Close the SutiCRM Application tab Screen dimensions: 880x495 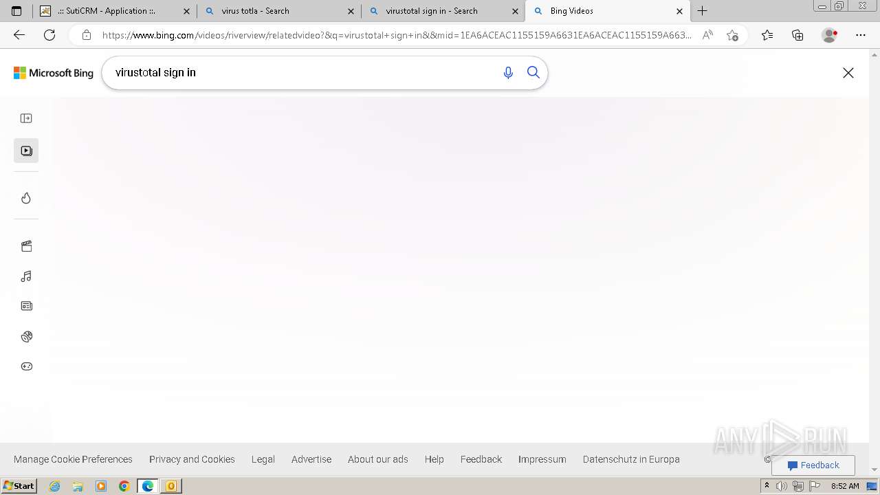point(186,11)
